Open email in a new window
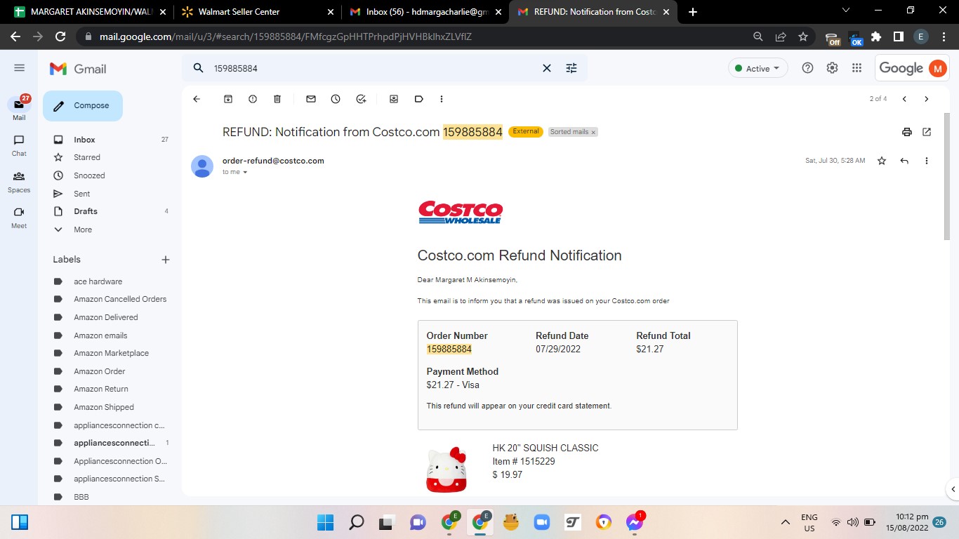This screenshot has height=539, width=959. coord(927,132)
